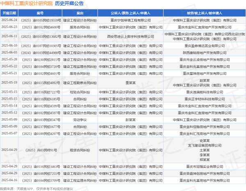
Task: Click the date 2025-06-23
Action: tap(9, 27)
